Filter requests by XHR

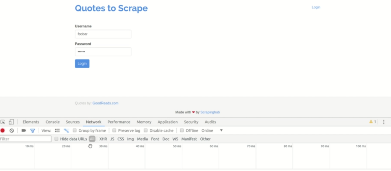click(x=103, y=139)
